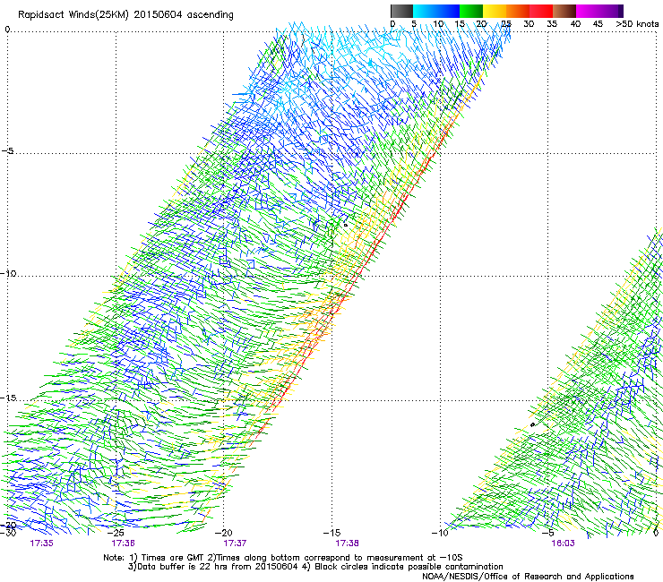The width and height of the screenshot is (663, 582).
Task: Select the cyan-blue 5–15 knots color bar segment
Action: tap(436, 11)
